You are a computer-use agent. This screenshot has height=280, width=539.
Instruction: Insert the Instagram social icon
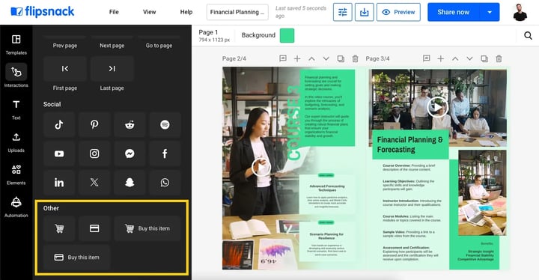(x=94, y=153)
